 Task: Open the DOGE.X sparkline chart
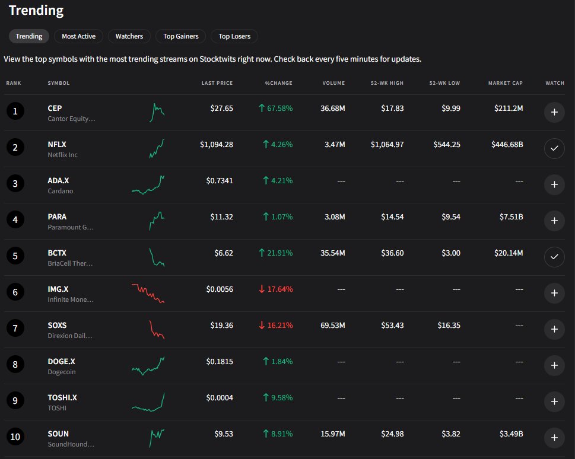point(148,366)
